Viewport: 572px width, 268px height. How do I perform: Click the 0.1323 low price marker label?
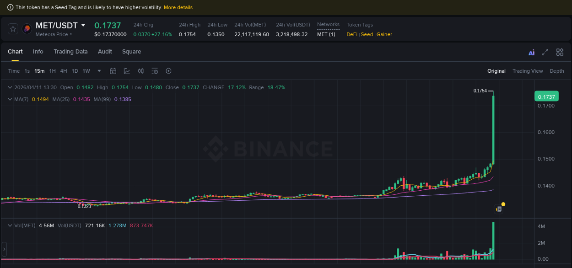click(84, 207)
